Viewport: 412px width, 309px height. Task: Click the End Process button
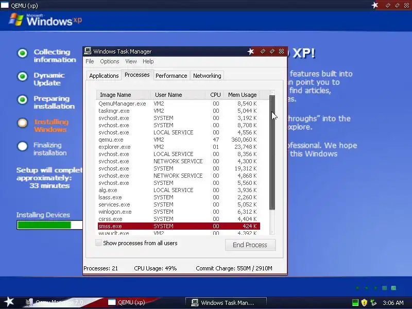coord(250,245)
